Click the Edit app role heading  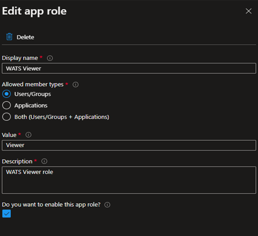pos(34,11)
